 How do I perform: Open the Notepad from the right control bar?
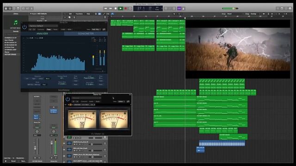coord(282,8)
